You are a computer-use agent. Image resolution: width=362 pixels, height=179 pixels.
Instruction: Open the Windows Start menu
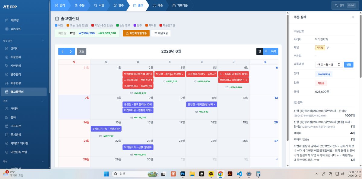pyautogui.click(x=106, y=174)
